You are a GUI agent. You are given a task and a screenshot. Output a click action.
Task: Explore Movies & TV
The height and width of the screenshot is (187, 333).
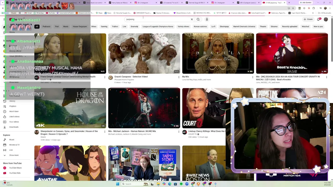pyautogui.click(x=14, y=145)
